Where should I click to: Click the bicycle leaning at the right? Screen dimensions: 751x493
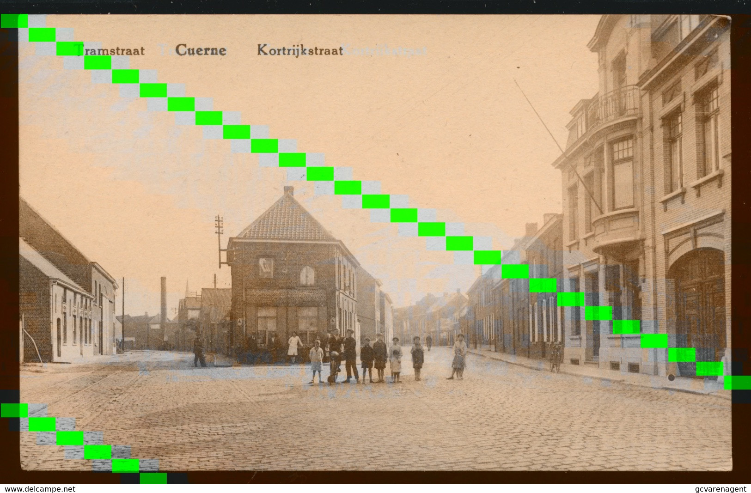[555, 359]
